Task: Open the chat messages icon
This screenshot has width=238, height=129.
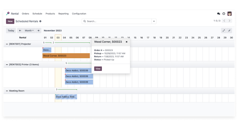Action: (x=218, y=14)
